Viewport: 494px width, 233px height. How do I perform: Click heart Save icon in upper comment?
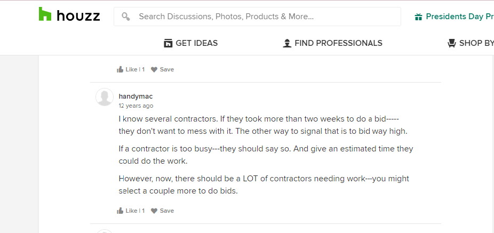click(x=154, y=70)
